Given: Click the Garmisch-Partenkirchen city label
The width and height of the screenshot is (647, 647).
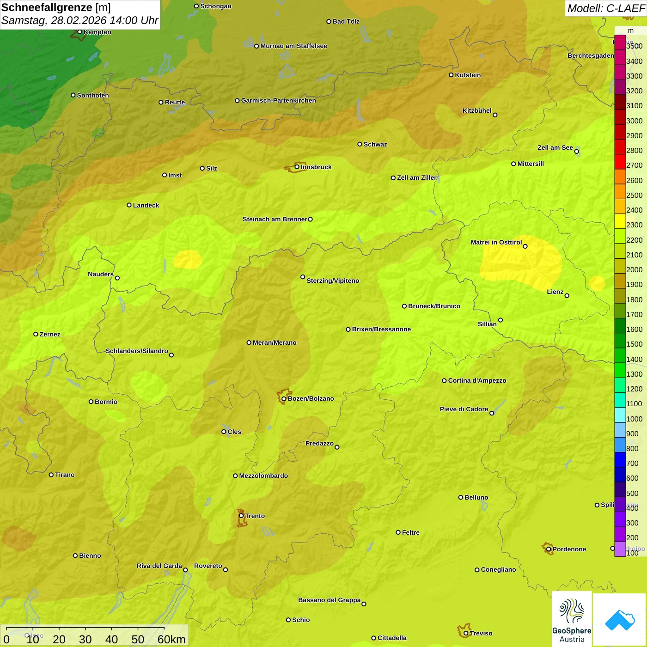Looking at the screenshot, I should click(279, 100).
